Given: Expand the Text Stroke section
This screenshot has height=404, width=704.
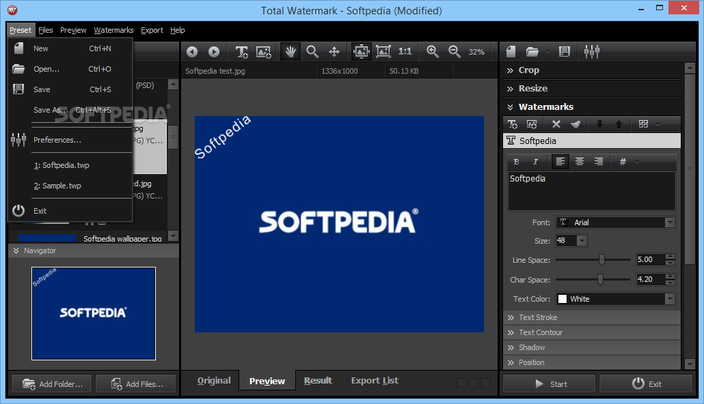Looking at the screenshot, I should [x=592, y=317].
